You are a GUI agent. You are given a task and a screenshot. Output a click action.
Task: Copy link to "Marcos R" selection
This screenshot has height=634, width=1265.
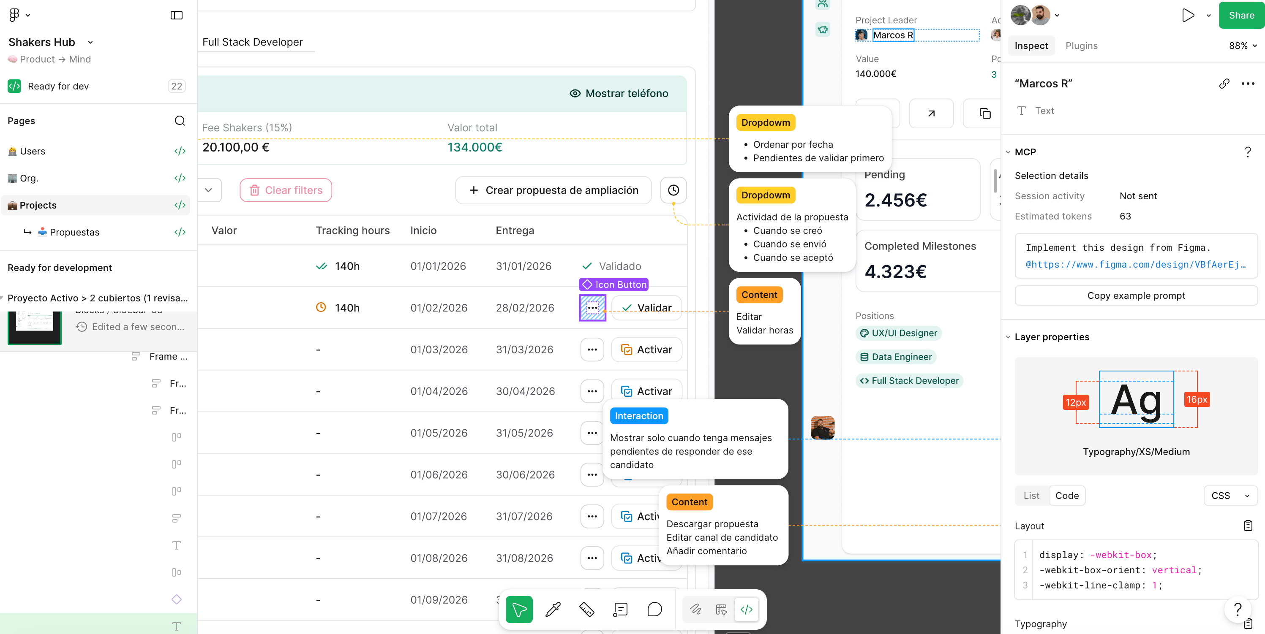click(1224, 84)
